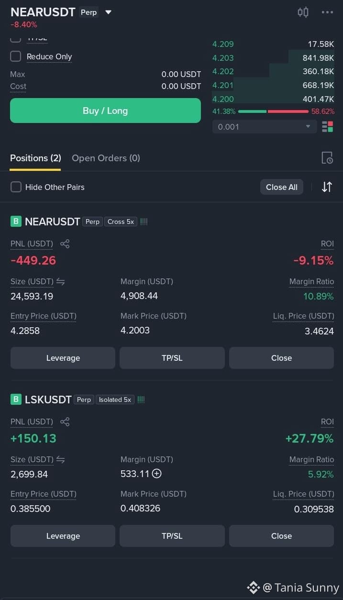Switch NEARUSDT size unit with swap arrows
Image resolution: width=343 pixels, height=600 pixels.
(61, 281)
